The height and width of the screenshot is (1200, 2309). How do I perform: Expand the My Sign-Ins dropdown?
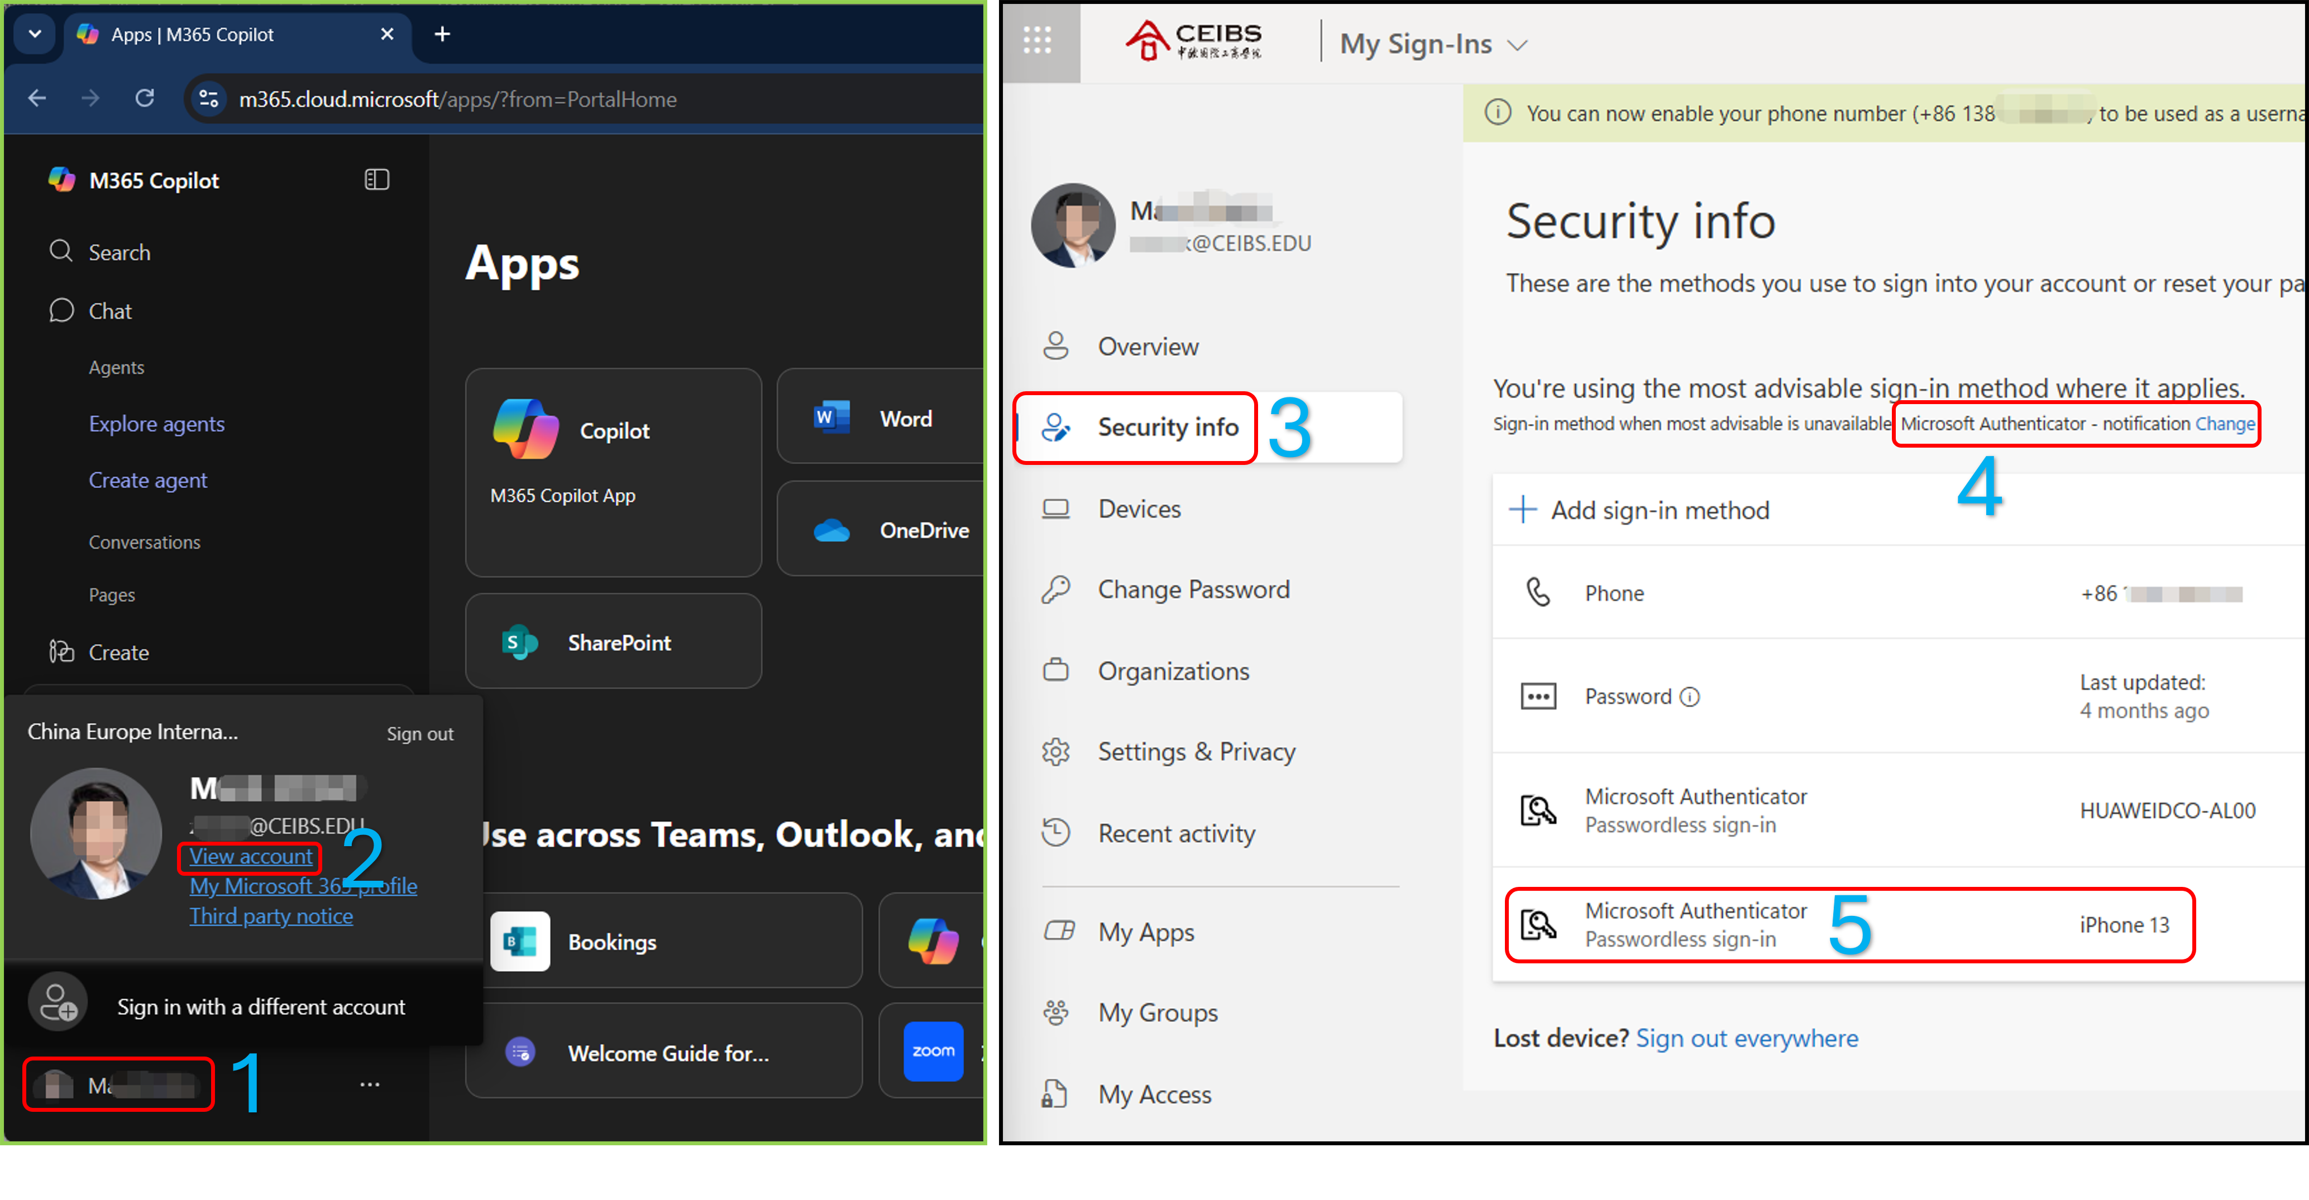click(1517, 45)
